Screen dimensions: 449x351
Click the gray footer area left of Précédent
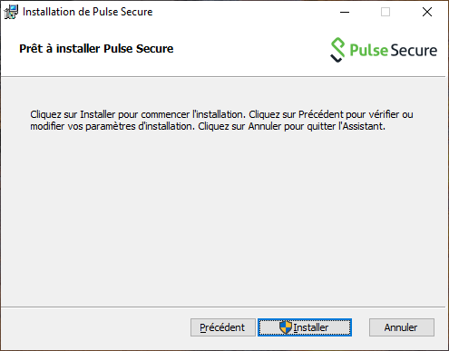93,327
